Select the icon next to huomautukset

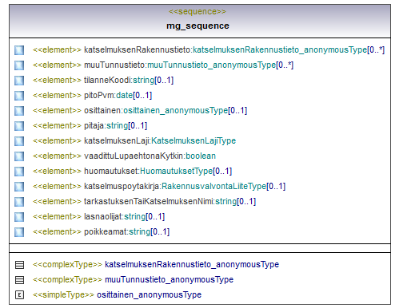(19, 172)
